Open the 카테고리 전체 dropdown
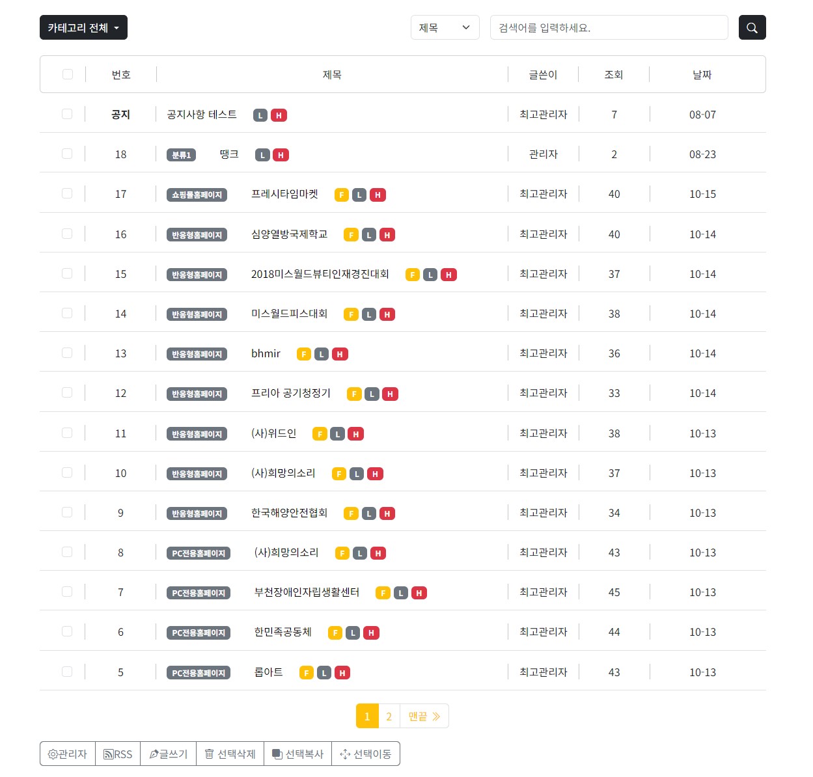 click(x=83, y=27)
